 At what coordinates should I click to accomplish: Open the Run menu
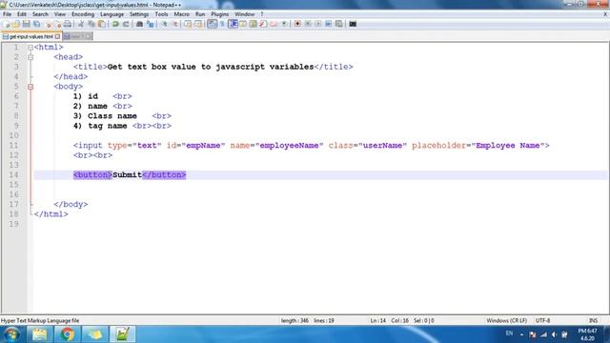click(x=200, y=14)
